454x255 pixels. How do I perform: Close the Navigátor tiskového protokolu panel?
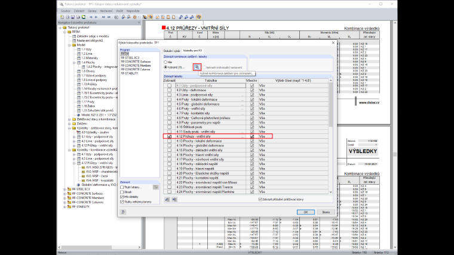pos(139,23)
